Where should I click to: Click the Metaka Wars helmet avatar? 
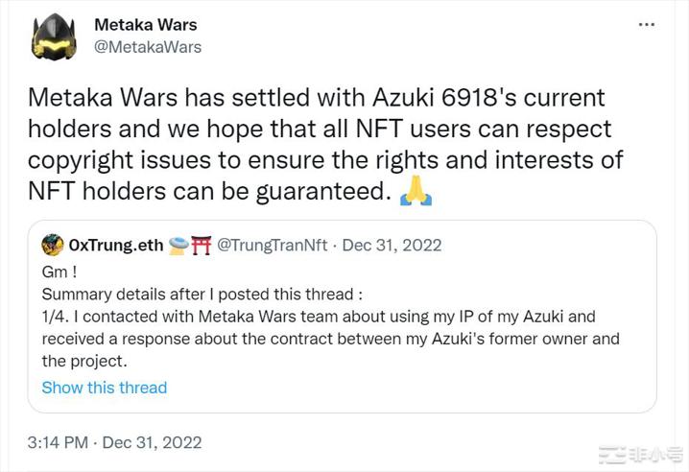point(55,36)
